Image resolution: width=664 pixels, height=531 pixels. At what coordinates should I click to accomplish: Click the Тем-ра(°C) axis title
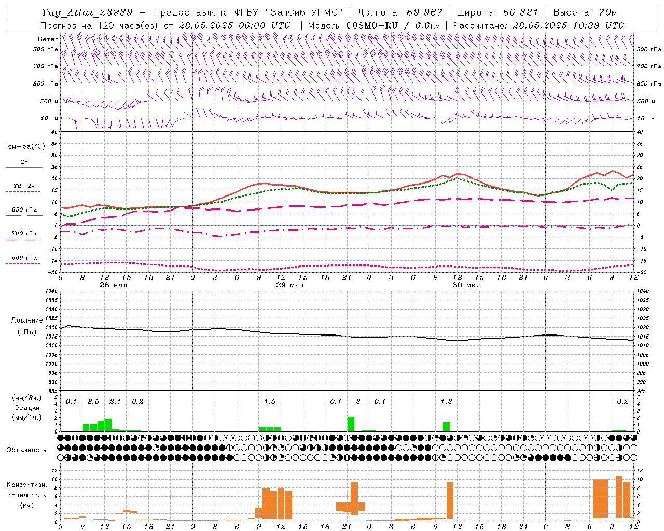click(24, 147)
